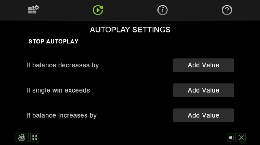
Task: Mute the game sound
Action: tap(231, 138)
